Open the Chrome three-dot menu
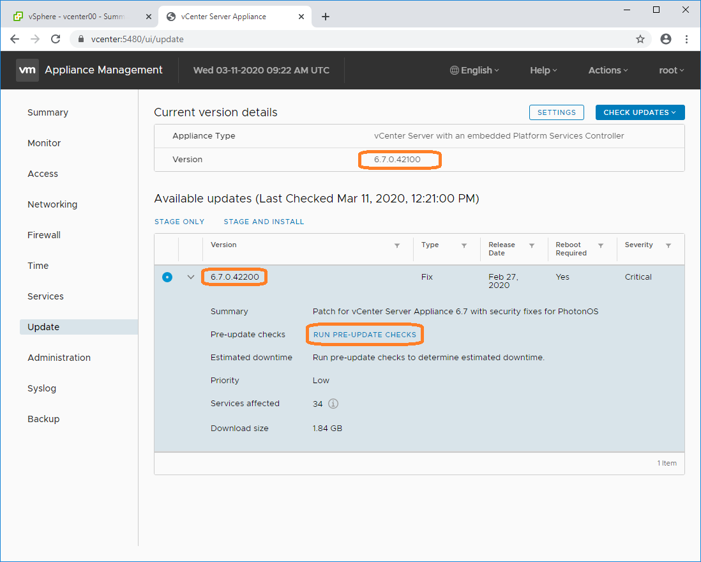The height and width of the screenshot is (562, 701). click(x=686, y=39)
